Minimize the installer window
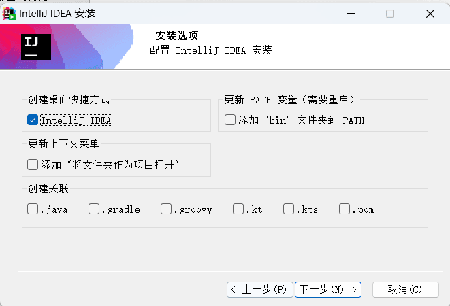The height and width of the screenshot is (306, 450). pos(350,14)
